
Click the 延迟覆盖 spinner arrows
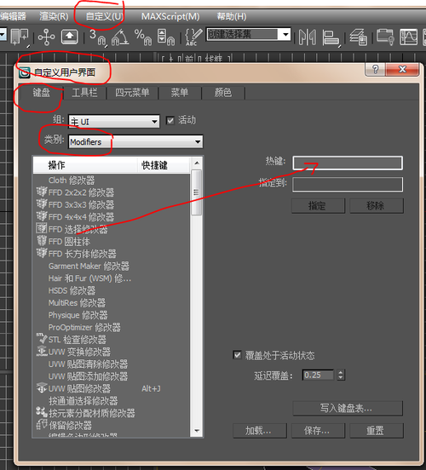click(341, 375)
